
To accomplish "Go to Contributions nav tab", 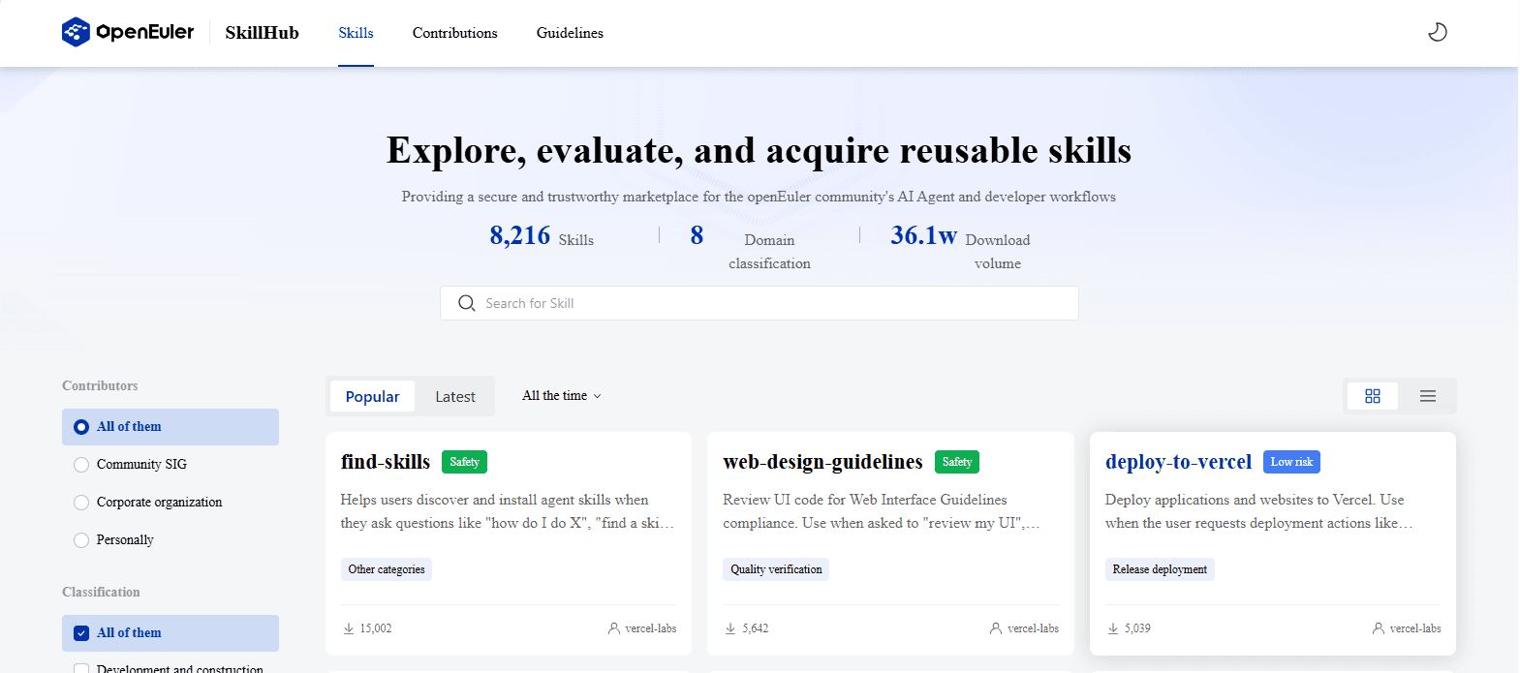I will [x=455, y=33].
